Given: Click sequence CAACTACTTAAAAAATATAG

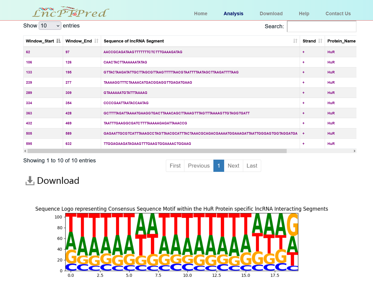Looking at the screenshot, I should pyautogui.click(x=125, y=62).
